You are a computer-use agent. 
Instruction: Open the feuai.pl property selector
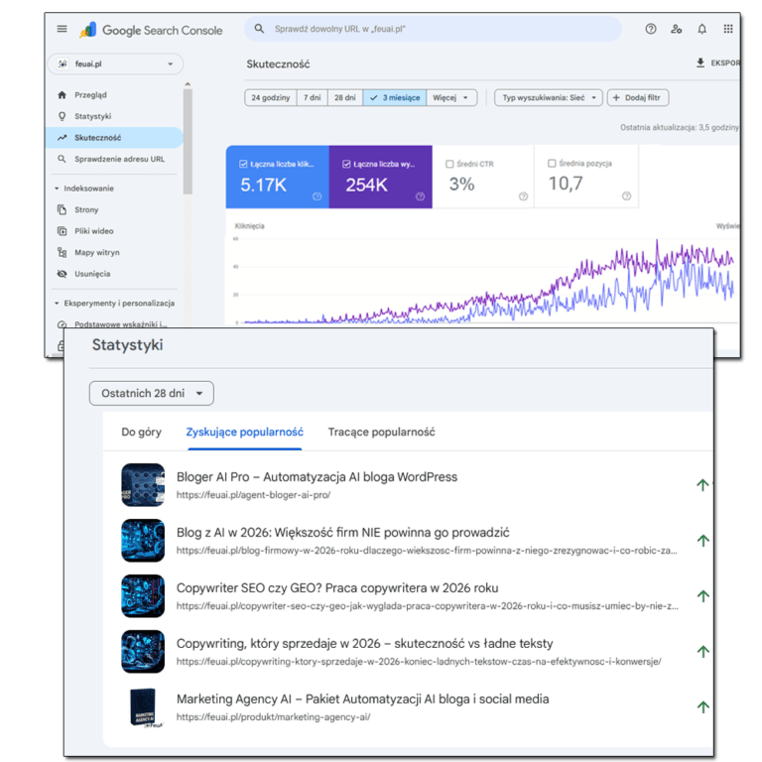click(x=116, y=64)
